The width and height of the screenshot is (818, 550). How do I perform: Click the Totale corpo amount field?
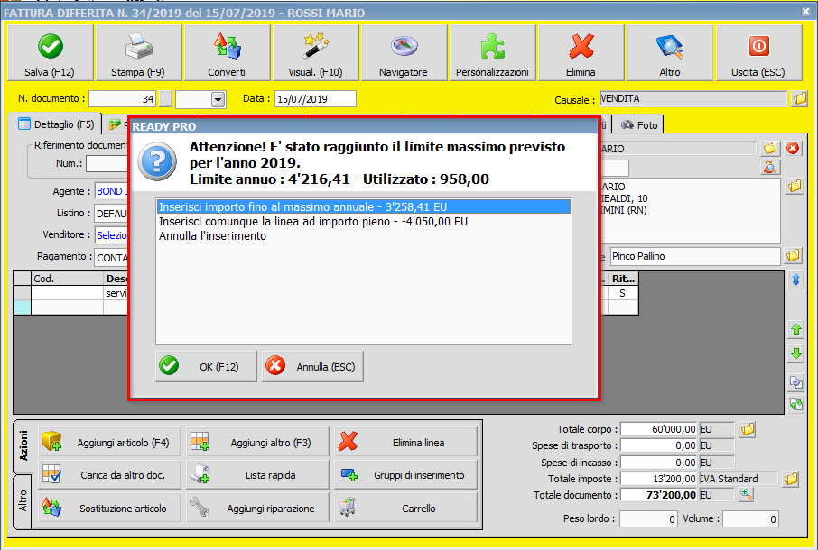tap(659, 429)
